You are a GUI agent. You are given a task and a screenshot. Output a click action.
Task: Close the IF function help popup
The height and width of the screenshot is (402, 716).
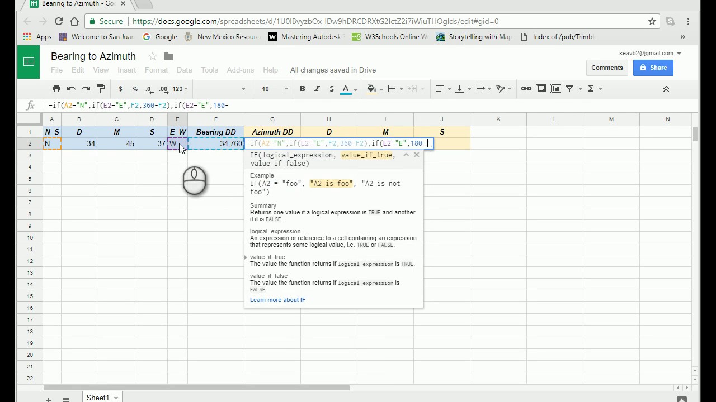click(416, 155)
